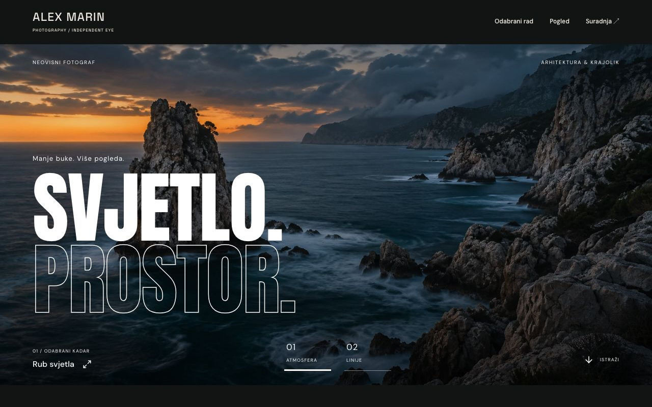Click the outlined PROSTOR. headline
The height and width of the screenshot is (407, 652).
[165, 278]
